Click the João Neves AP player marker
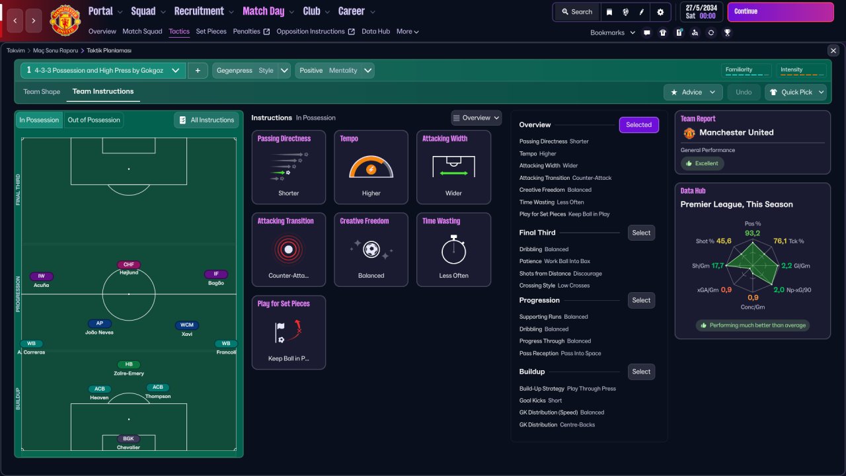Screen dimensions: 846x476 click(100, 327)
